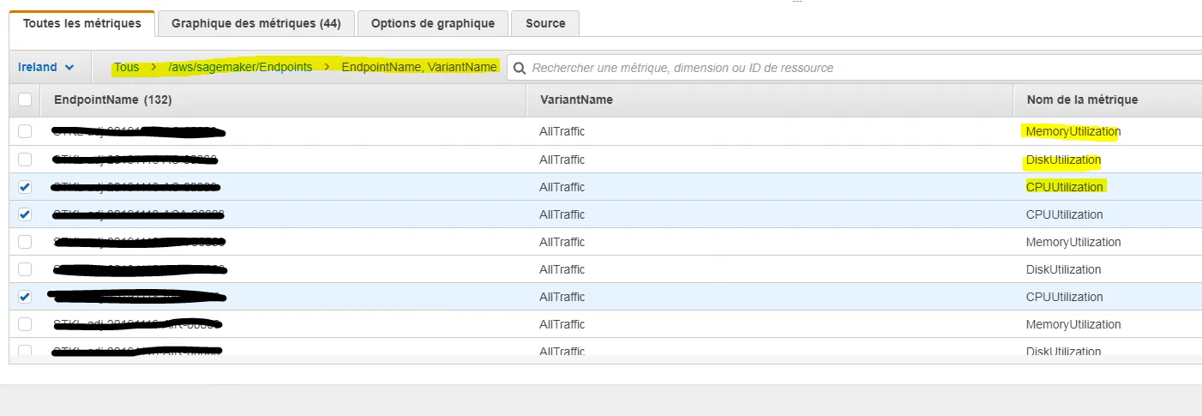
Task: Open /aws/sagemaker/Endpoints breadcrumb link
Action: click(240, 67)
